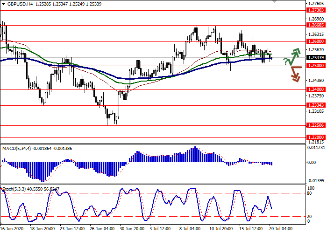The width and height of the screenshot is (327, 233).
Task: Click the 1.24000 price level tag
Action: pos(316,89)
